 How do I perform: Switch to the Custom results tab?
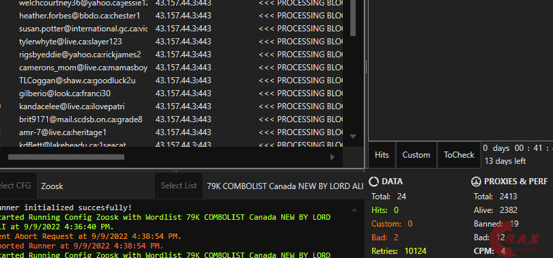click(416, 155)
